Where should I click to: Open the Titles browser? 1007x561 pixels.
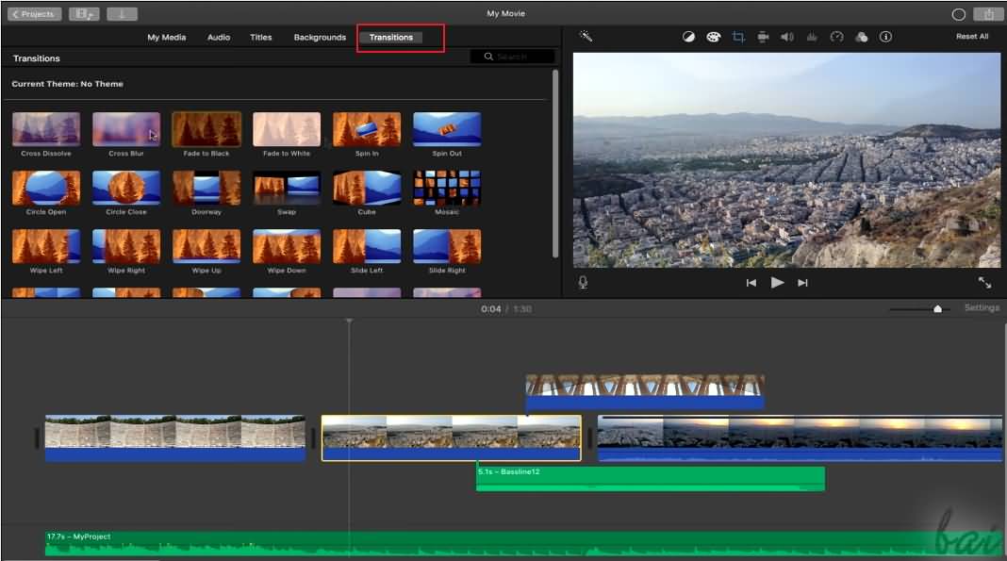click(261, 37)
